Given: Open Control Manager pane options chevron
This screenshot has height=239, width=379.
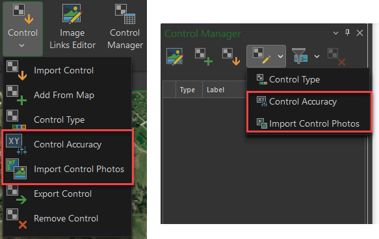Looking at the screenshot, I should coord(335,33).
